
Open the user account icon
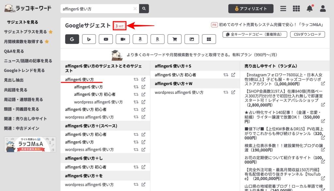point(323,9)
